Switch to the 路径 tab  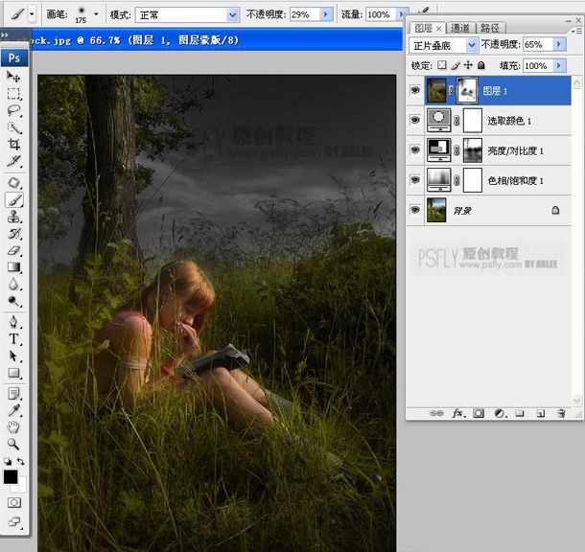point(491,28)
